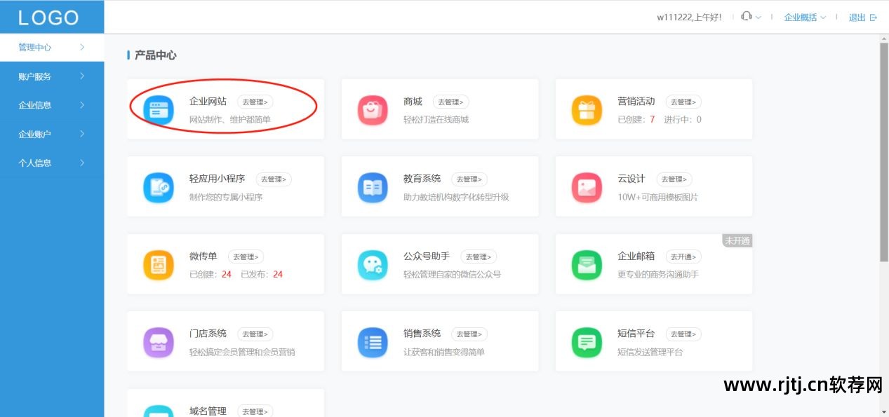Click the 营销活动 已创建 count 7
The image size is (889, 417).
pyautogui.click(x=652, y=120)
